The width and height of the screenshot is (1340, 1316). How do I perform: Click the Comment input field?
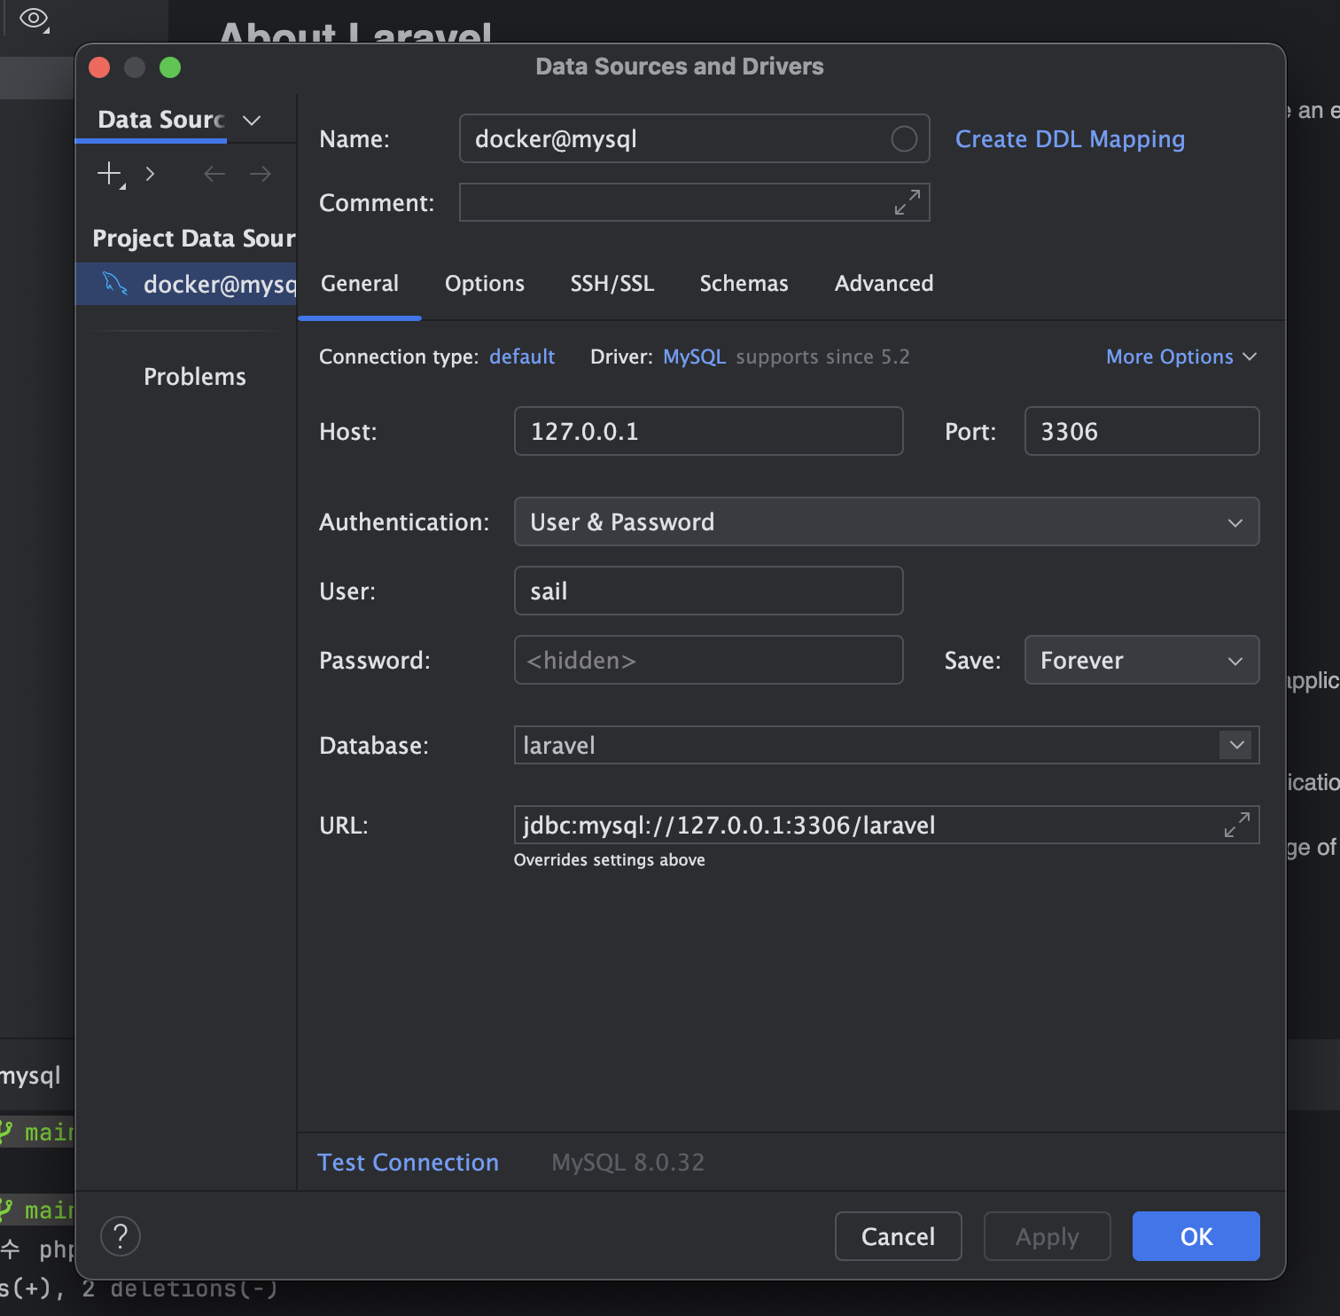pos(694,202)
